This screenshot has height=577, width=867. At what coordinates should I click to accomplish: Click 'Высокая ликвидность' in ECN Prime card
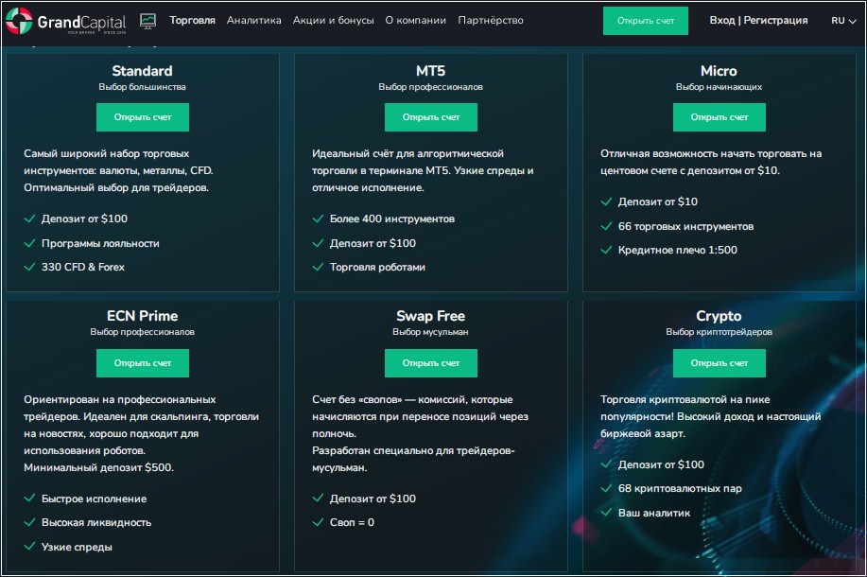[96, 523]
